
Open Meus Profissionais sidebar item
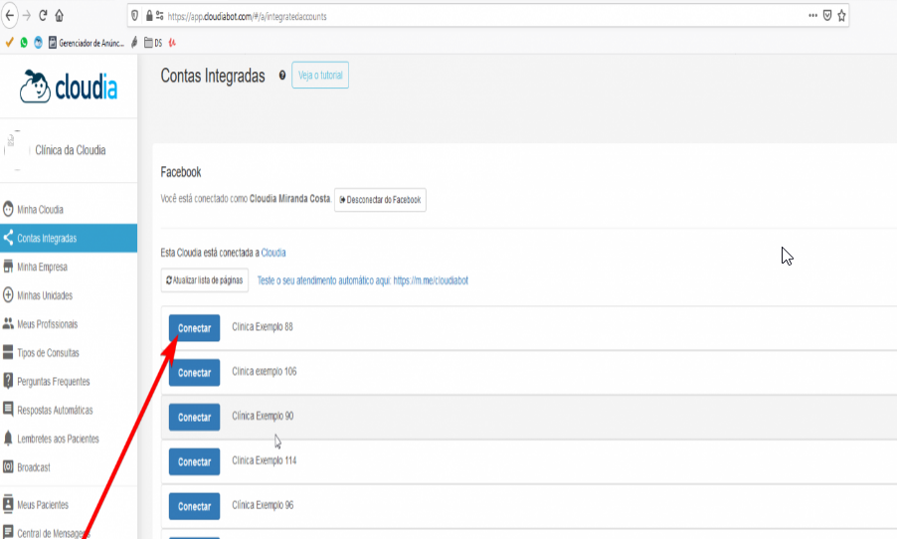click(x=68, y=324)
